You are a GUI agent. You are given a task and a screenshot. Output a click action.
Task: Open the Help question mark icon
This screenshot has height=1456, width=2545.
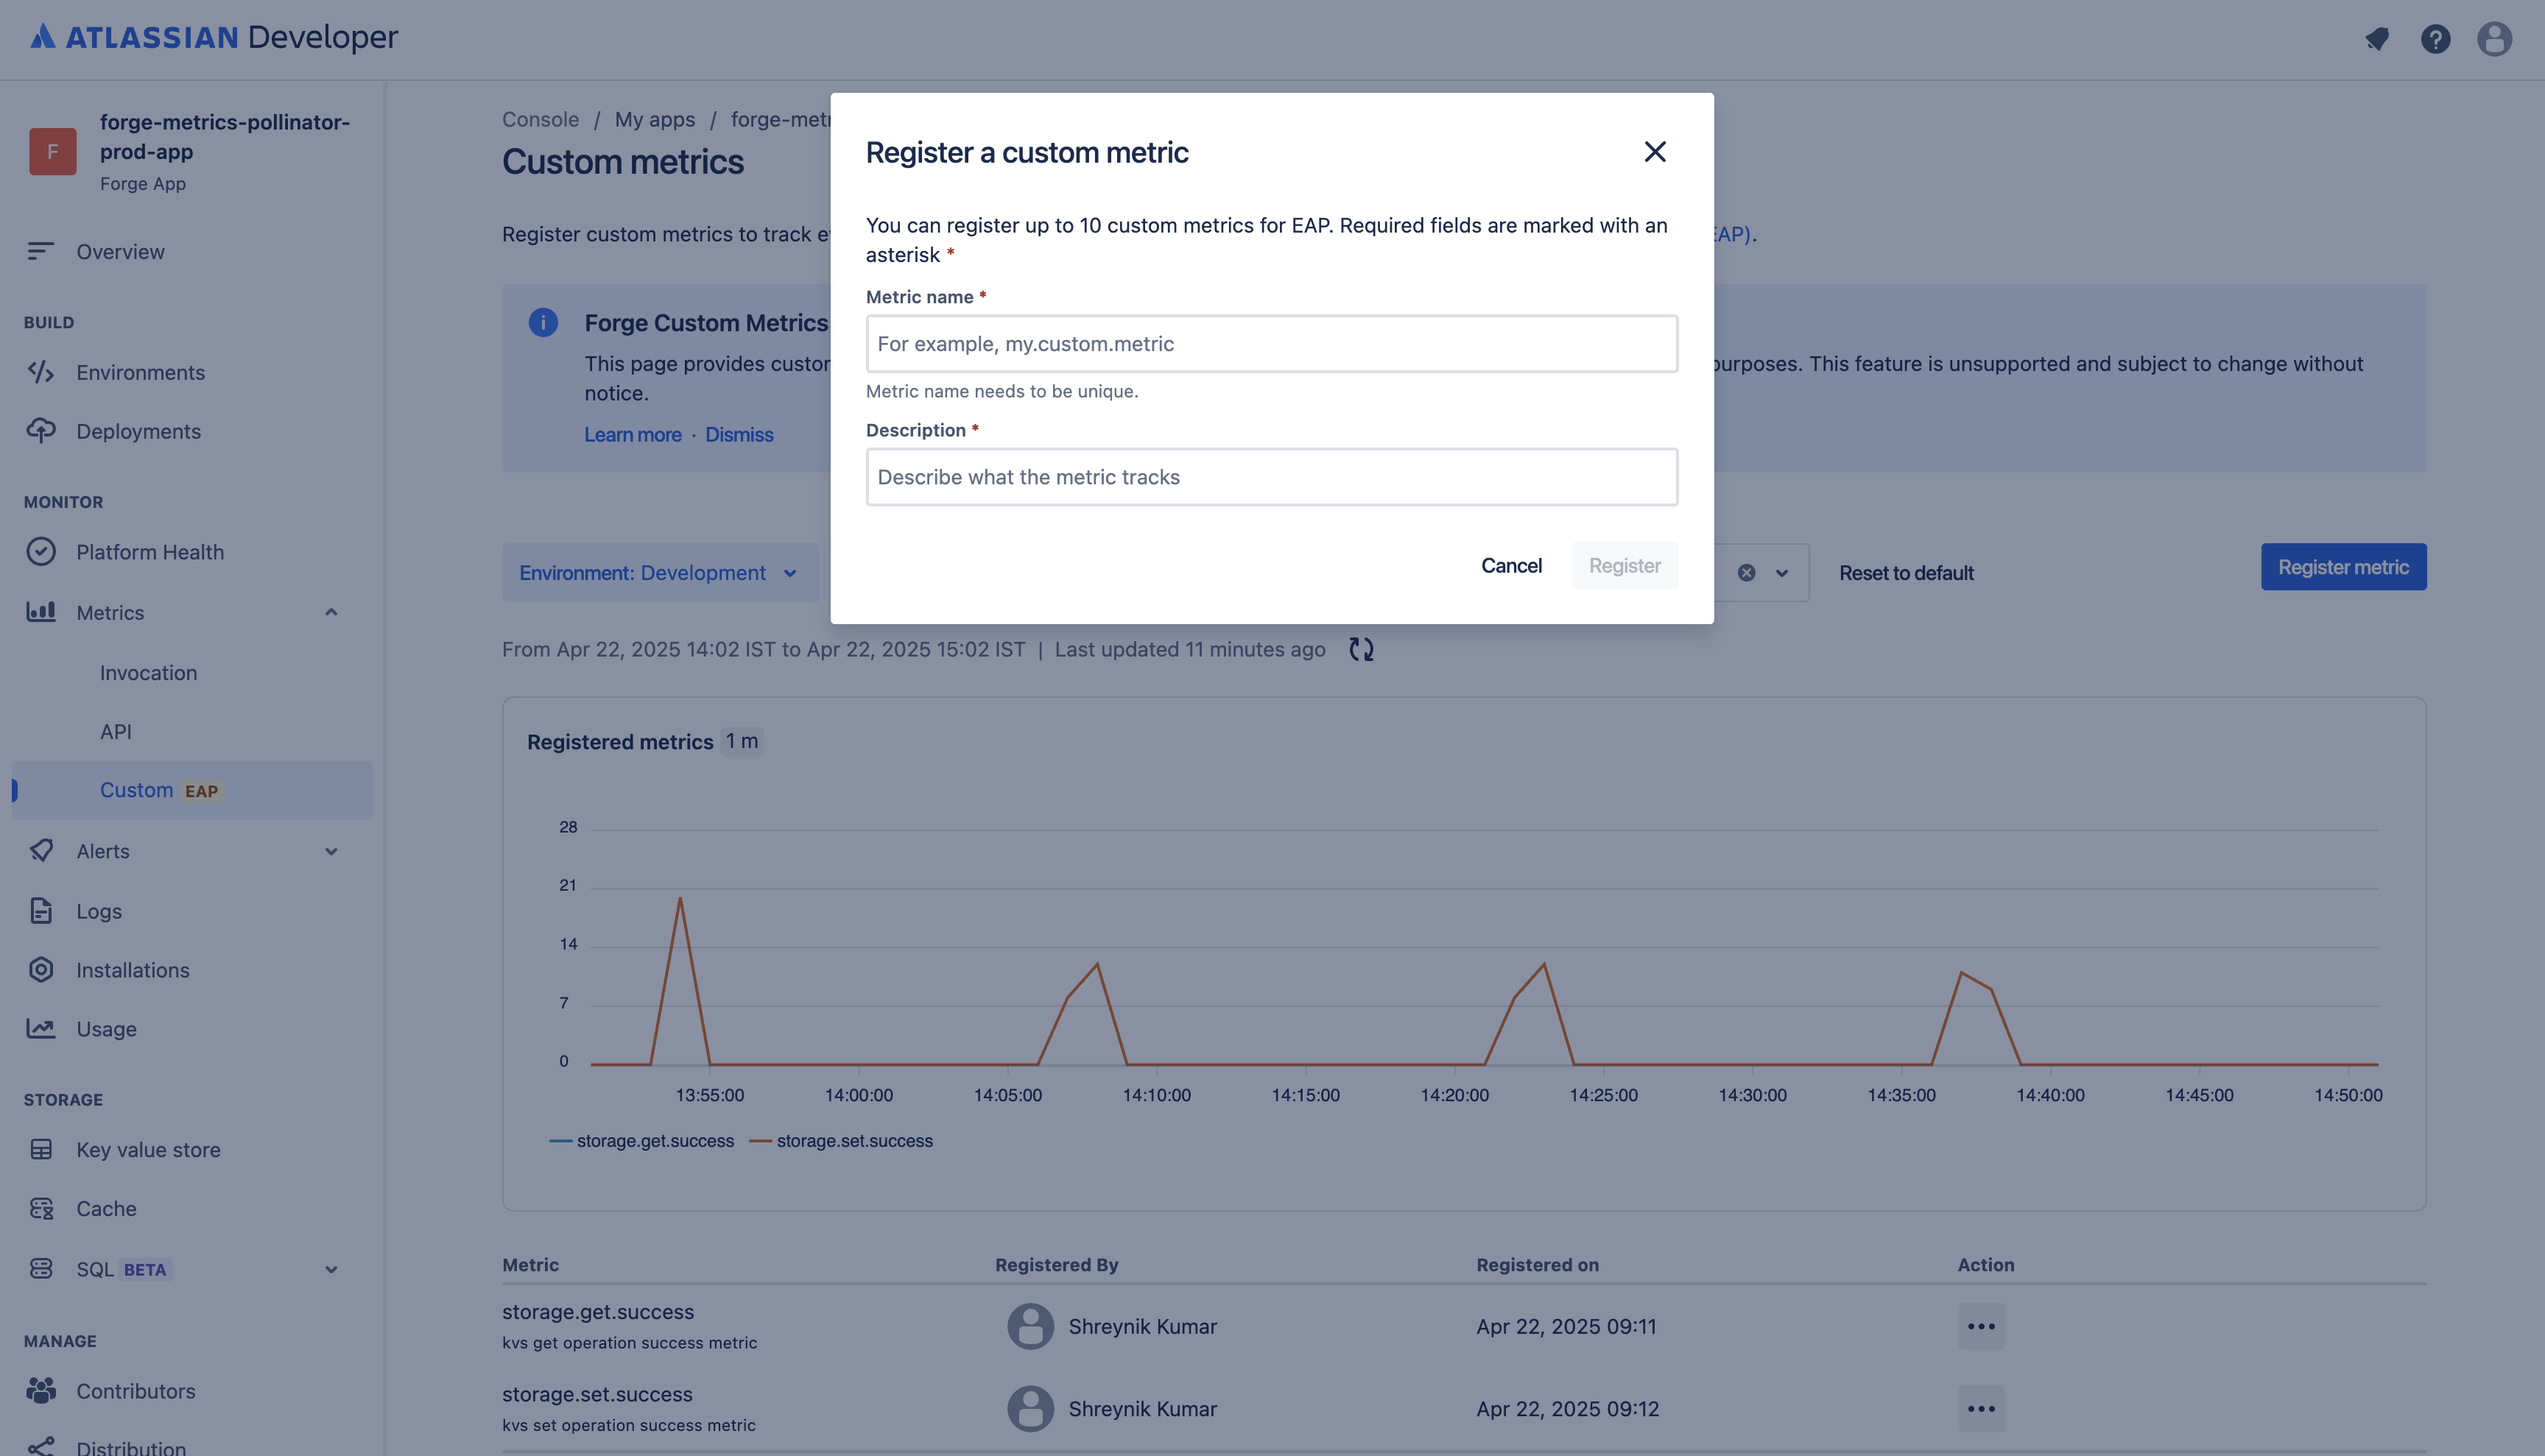coord(2435,39)
